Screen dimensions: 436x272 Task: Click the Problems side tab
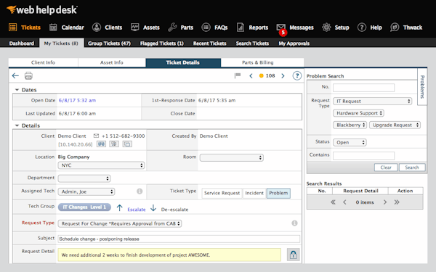pos(422,87)
